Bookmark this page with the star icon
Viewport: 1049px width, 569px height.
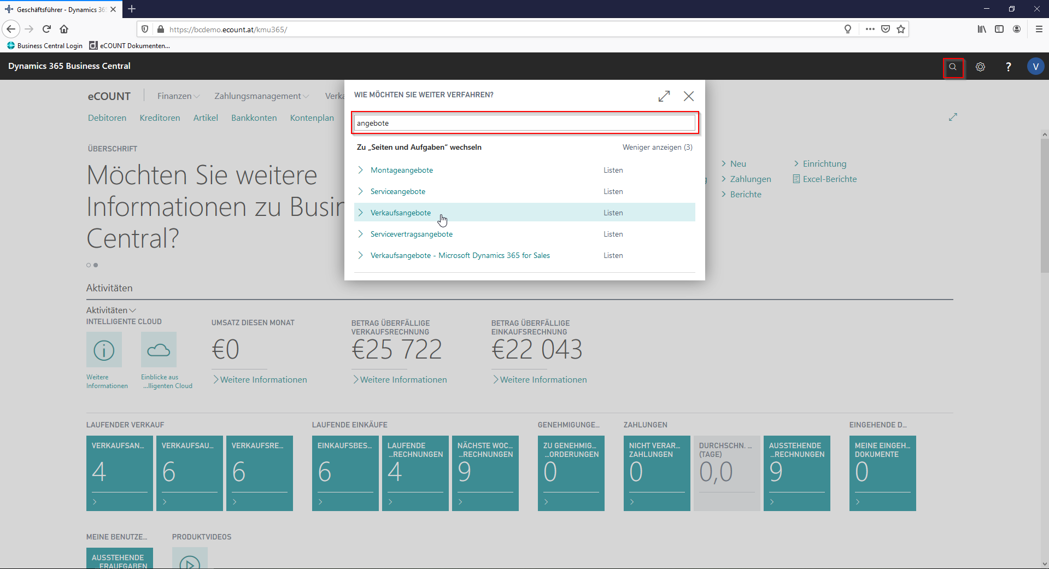901,29
